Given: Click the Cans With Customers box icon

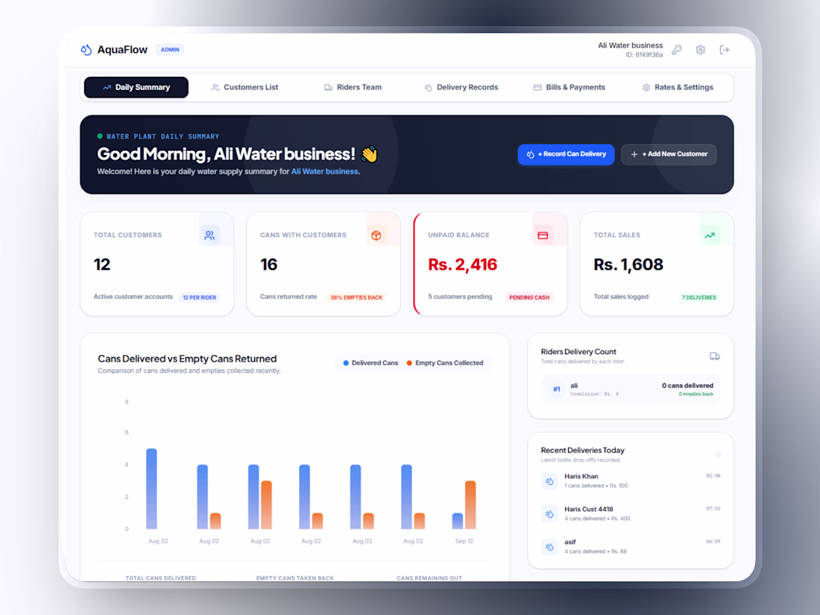Looking at the screenshot, I should pyautogui.click(x=376, y=236).
